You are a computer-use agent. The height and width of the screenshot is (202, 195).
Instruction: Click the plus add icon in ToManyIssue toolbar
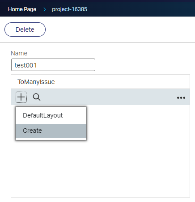click(x=21, y=97)
